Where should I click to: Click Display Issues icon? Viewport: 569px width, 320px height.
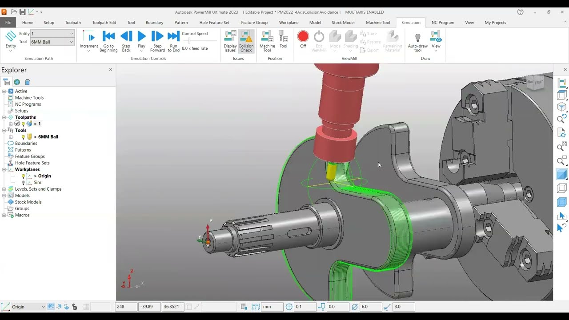pyautogui.click(x=230, y=41)
